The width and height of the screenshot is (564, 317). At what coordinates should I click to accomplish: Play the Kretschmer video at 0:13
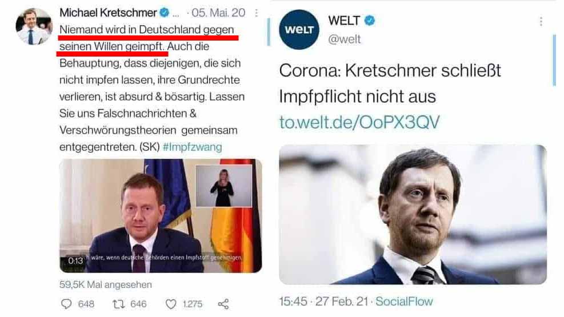tap(161, 216)
